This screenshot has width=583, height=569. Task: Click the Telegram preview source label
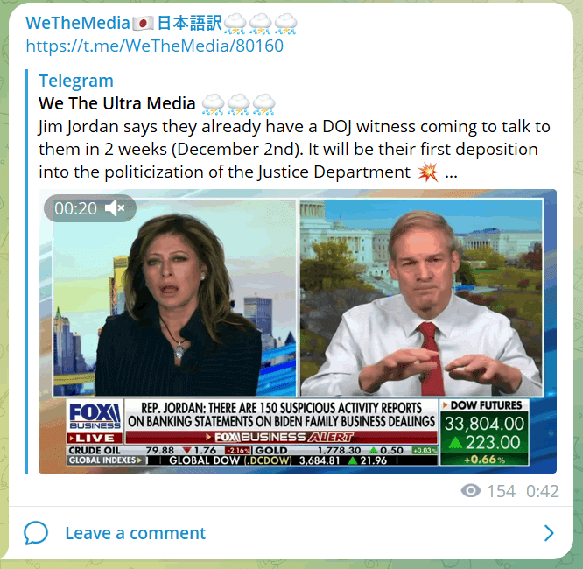coord(76,81)
